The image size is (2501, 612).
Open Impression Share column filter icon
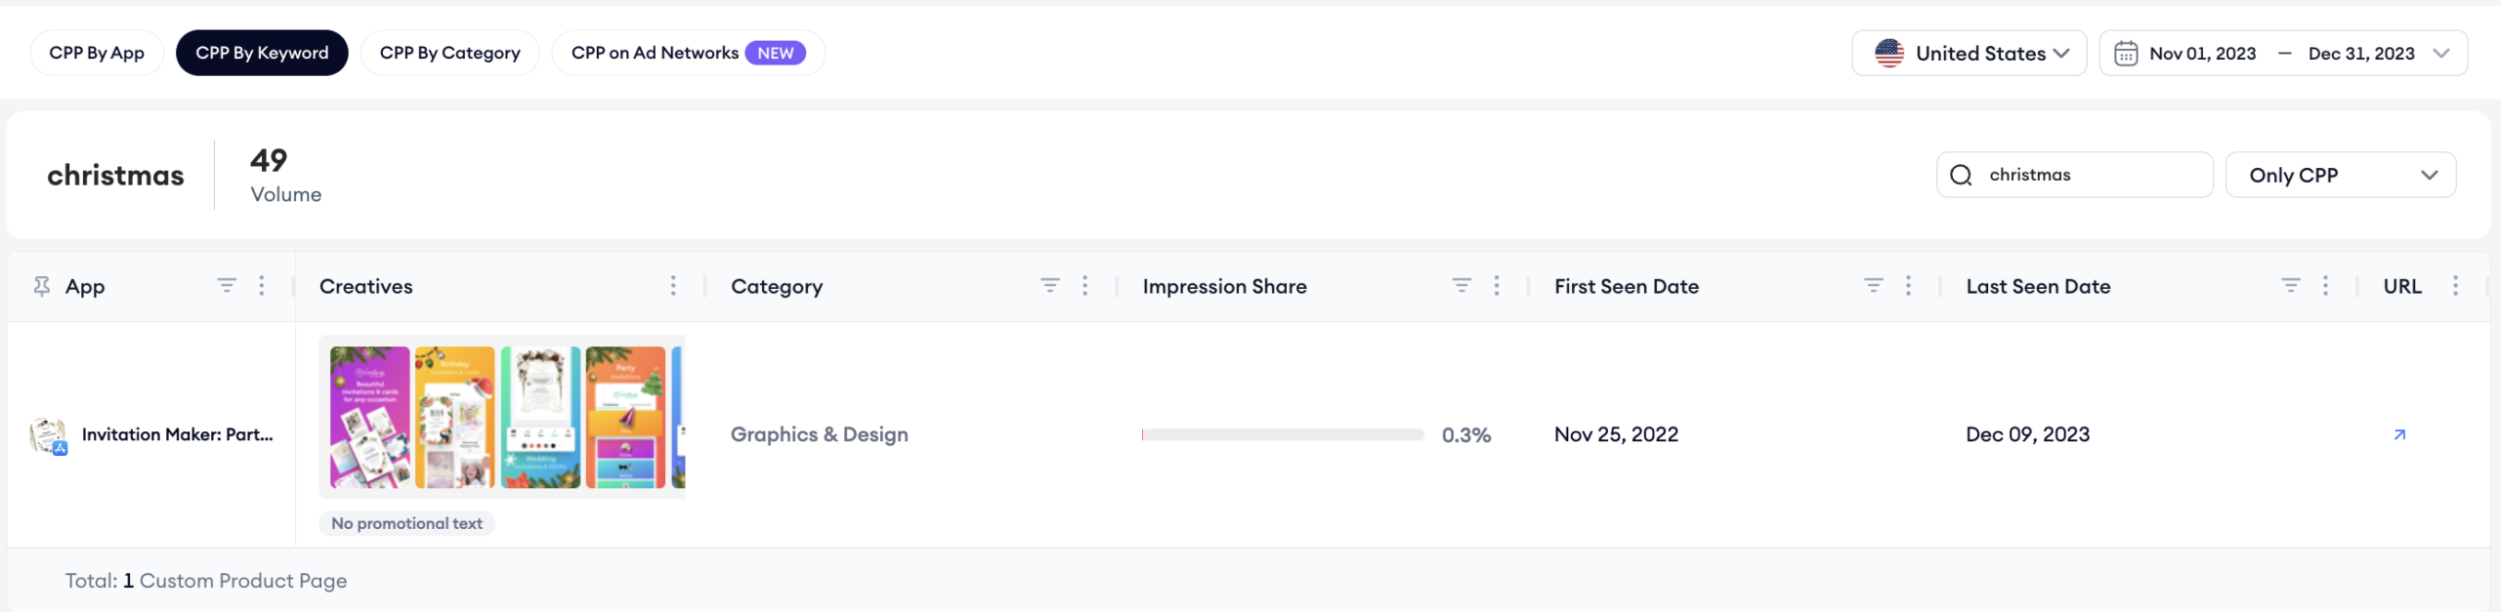(1462, 285)
